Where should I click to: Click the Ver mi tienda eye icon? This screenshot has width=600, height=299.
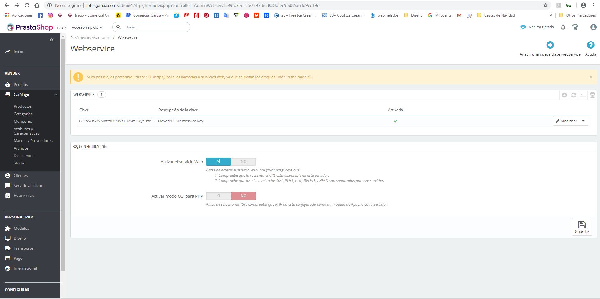coord(523,27)
